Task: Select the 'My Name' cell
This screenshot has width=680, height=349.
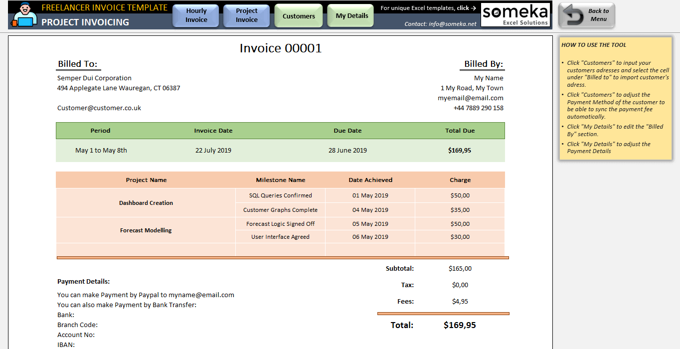Action: click(x=489, y=78)
